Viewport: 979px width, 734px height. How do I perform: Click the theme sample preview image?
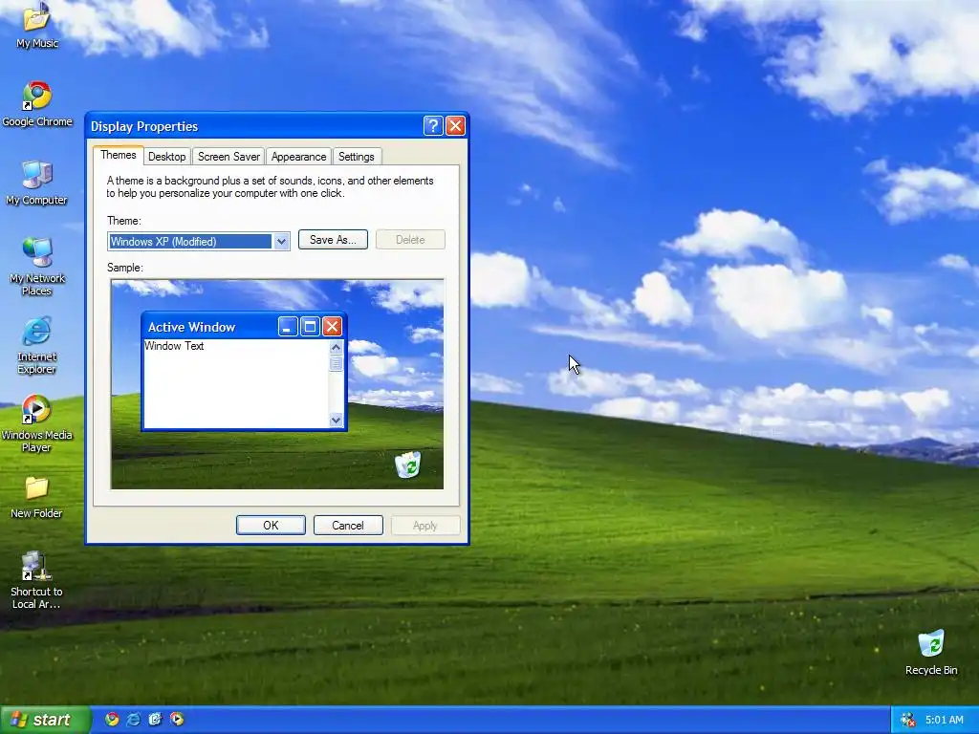pyautogui.click(x=277, y=384)
